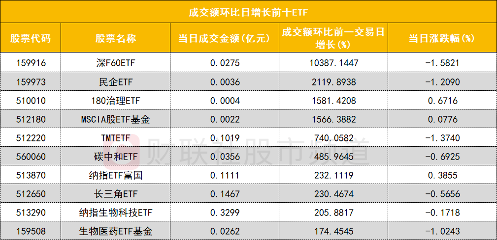Click the 'MSCIA股ETF基金' cell

[116, 119]
